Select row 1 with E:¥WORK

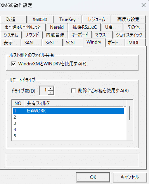(68, 111)
